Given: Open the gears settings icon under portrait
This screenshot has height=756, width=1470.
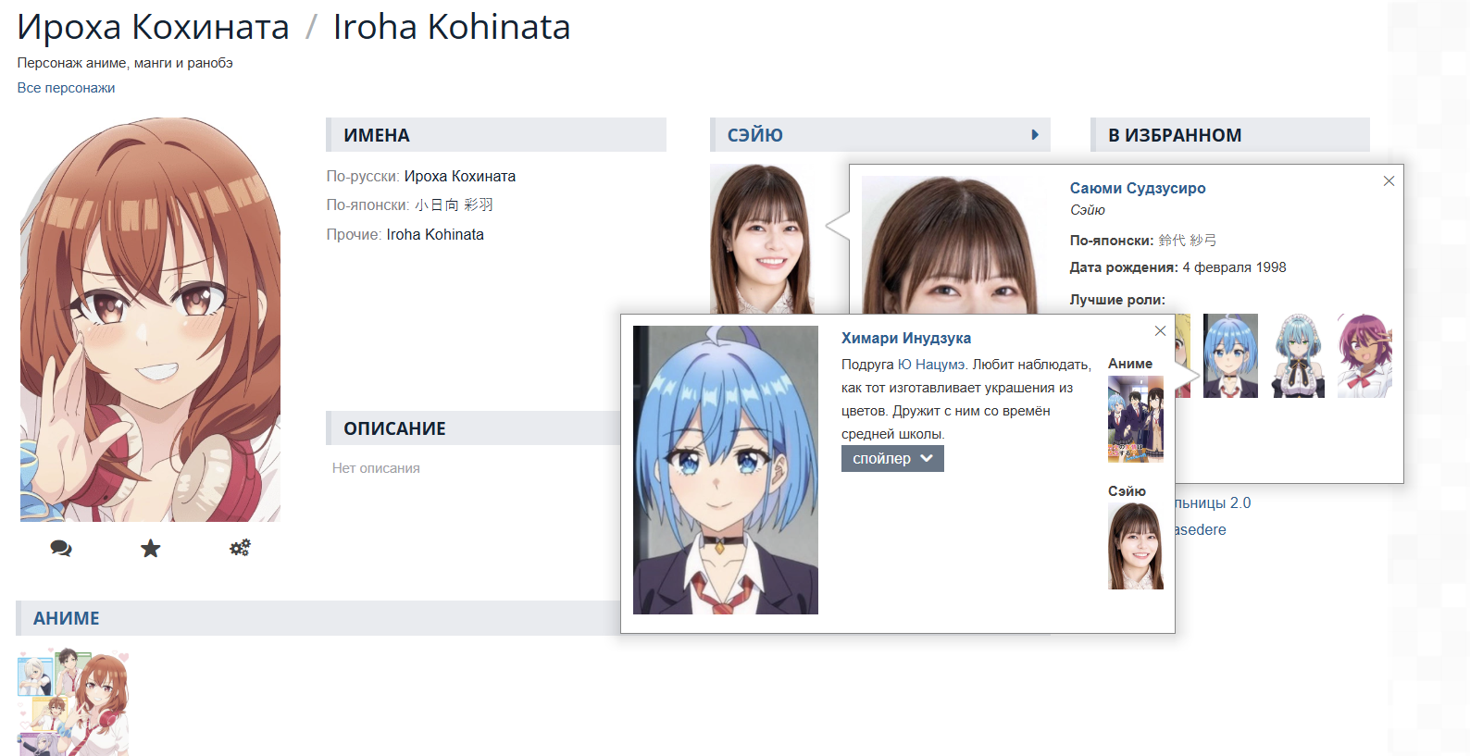Looking at the screenshot, I should tap(240, 549).
